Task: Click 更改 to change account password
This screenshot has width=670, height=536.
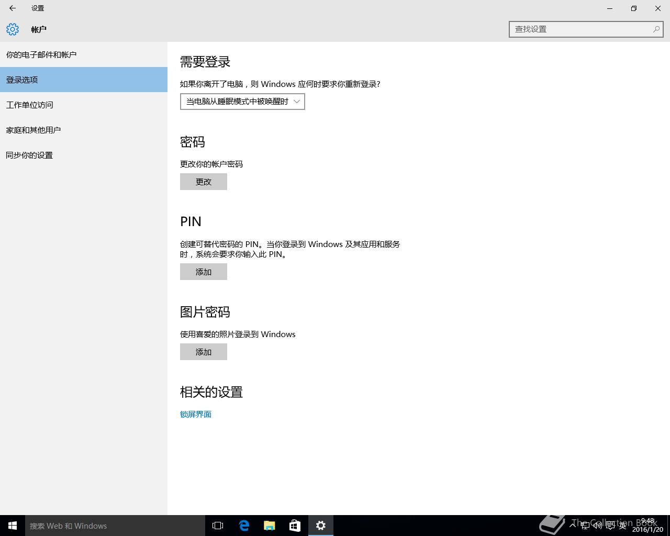Action: pyautogui.click(x=204, y=182)
